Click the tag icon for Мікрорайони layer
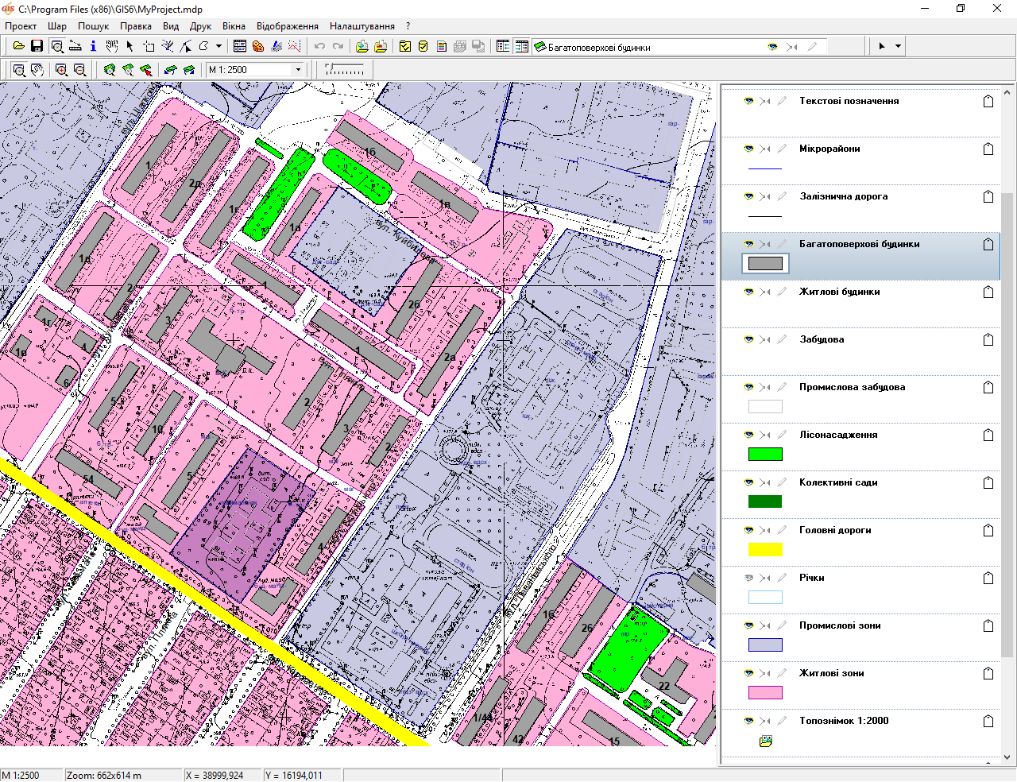 [x=988, y=149]
